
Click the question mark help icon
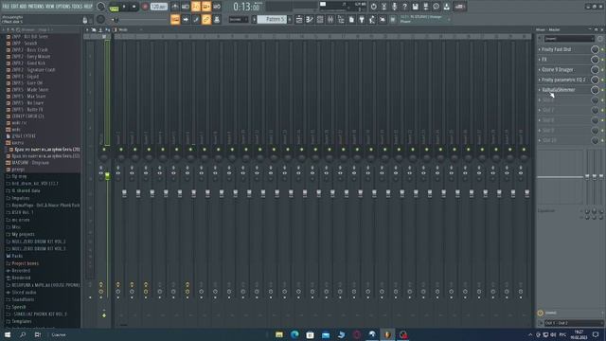pyautogui.click(x=404, y=7)
